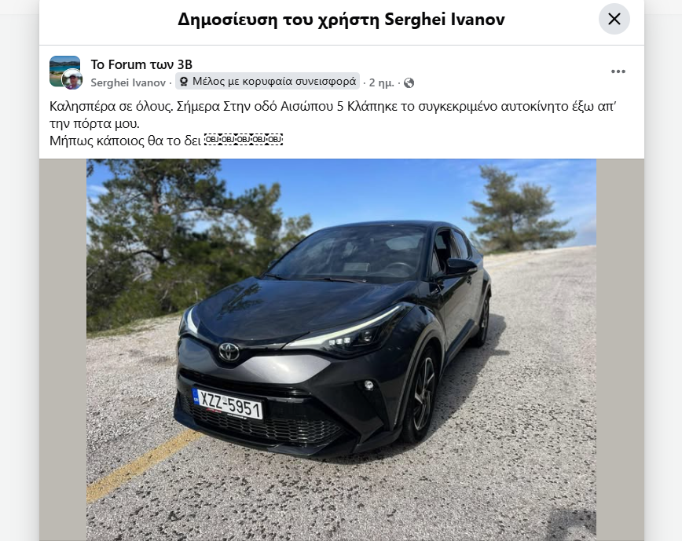Image resolution: width=682 pixels, height=541 pixels.
Task: Click the post text mentioning Αισώπου 5
Action: tap(332, 115)
